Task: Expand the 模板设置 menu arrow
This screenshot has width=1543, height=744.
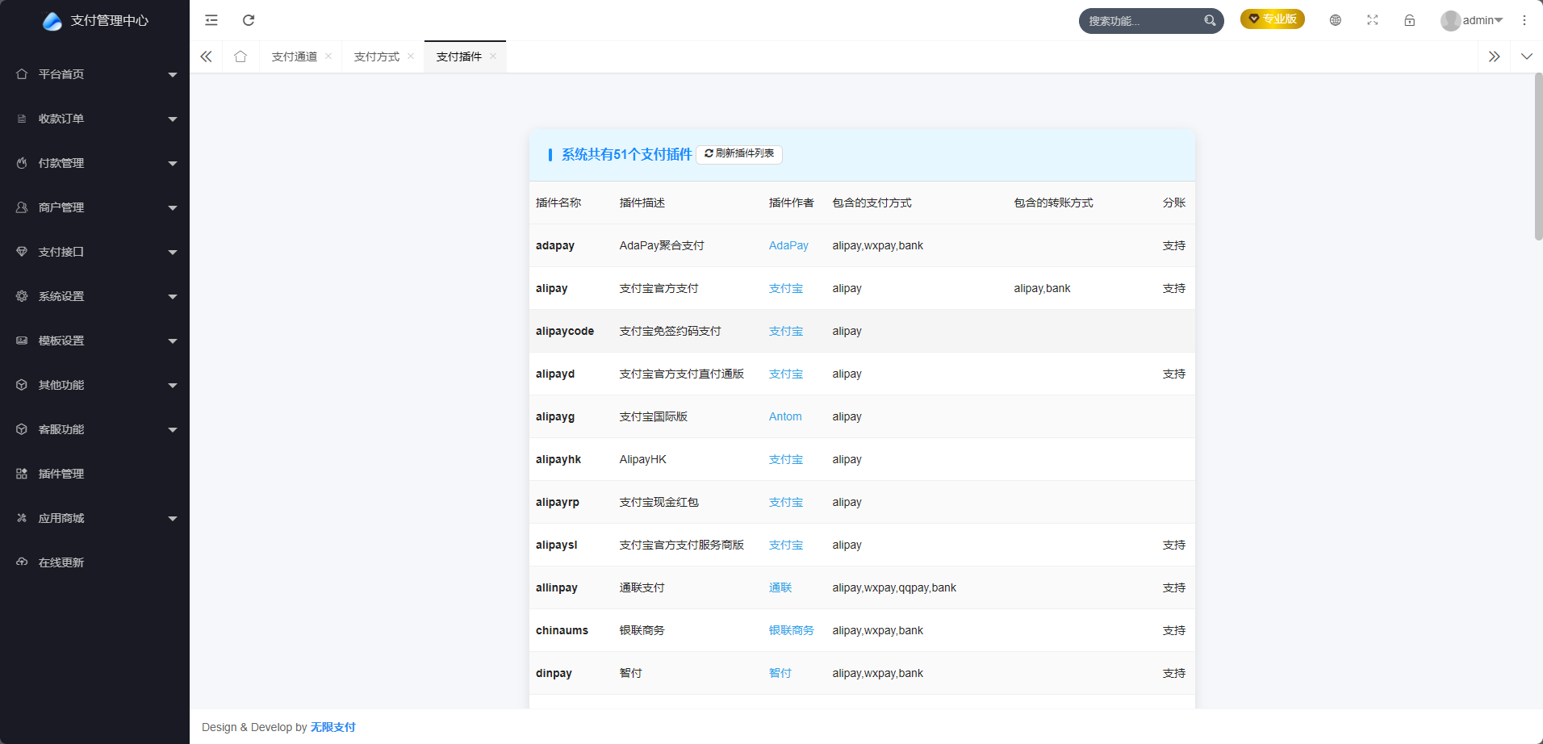Action: point(173,341)
